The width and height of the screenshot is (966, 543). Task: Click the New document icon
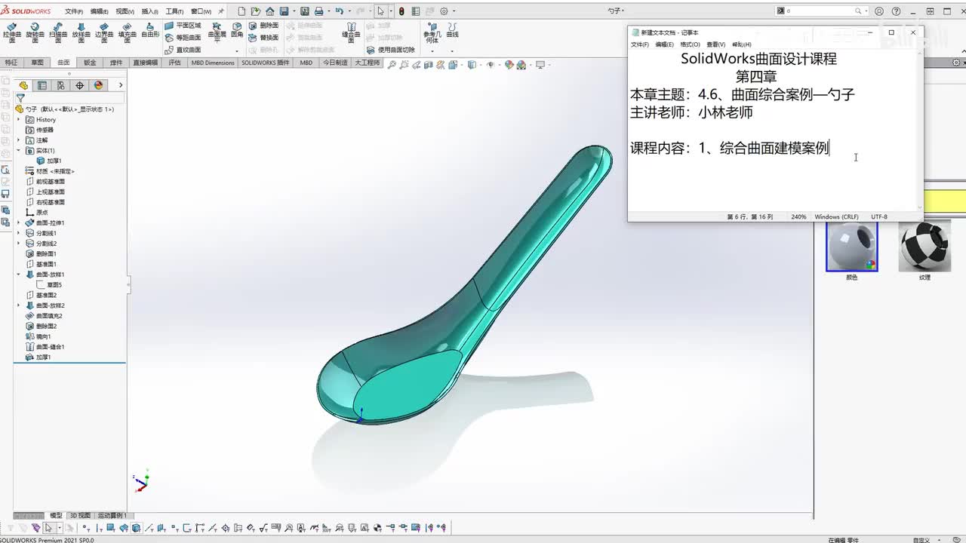(x=241, y=11)
